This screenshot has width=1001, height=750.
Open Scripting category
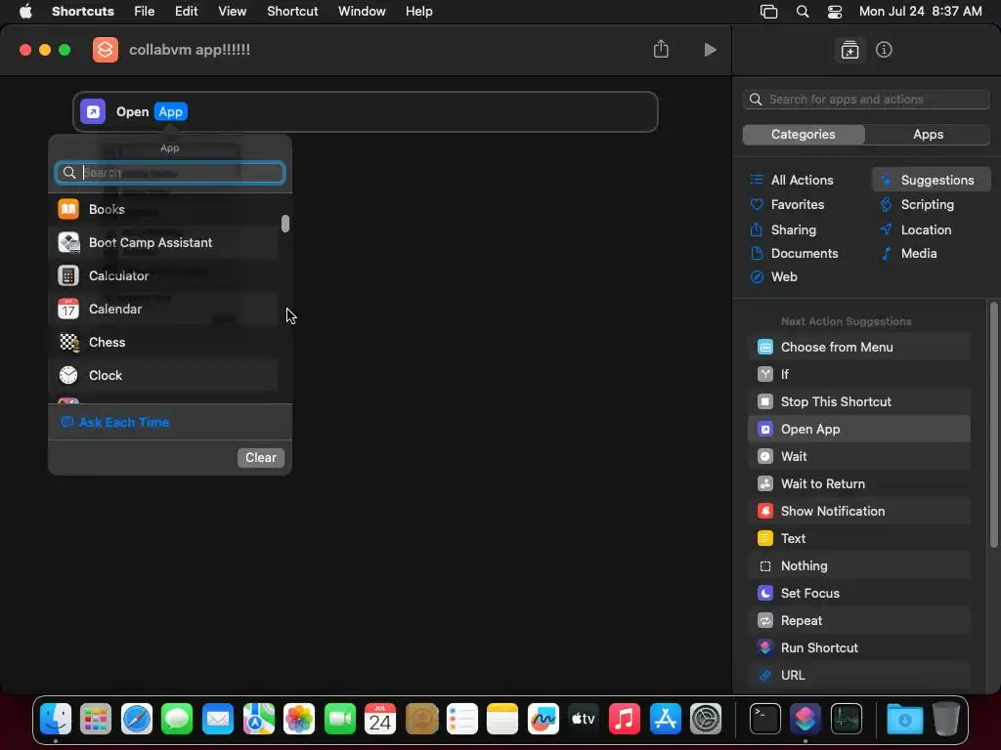point(917,204)
